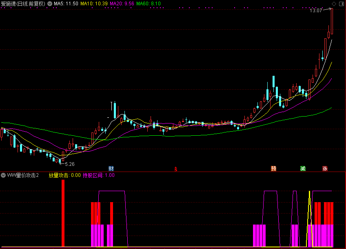This screenshot has width=346, height=249.
Task: Expand the VWW量价攻击2 indicator dropdown
Action: click(x=3, y=175)
